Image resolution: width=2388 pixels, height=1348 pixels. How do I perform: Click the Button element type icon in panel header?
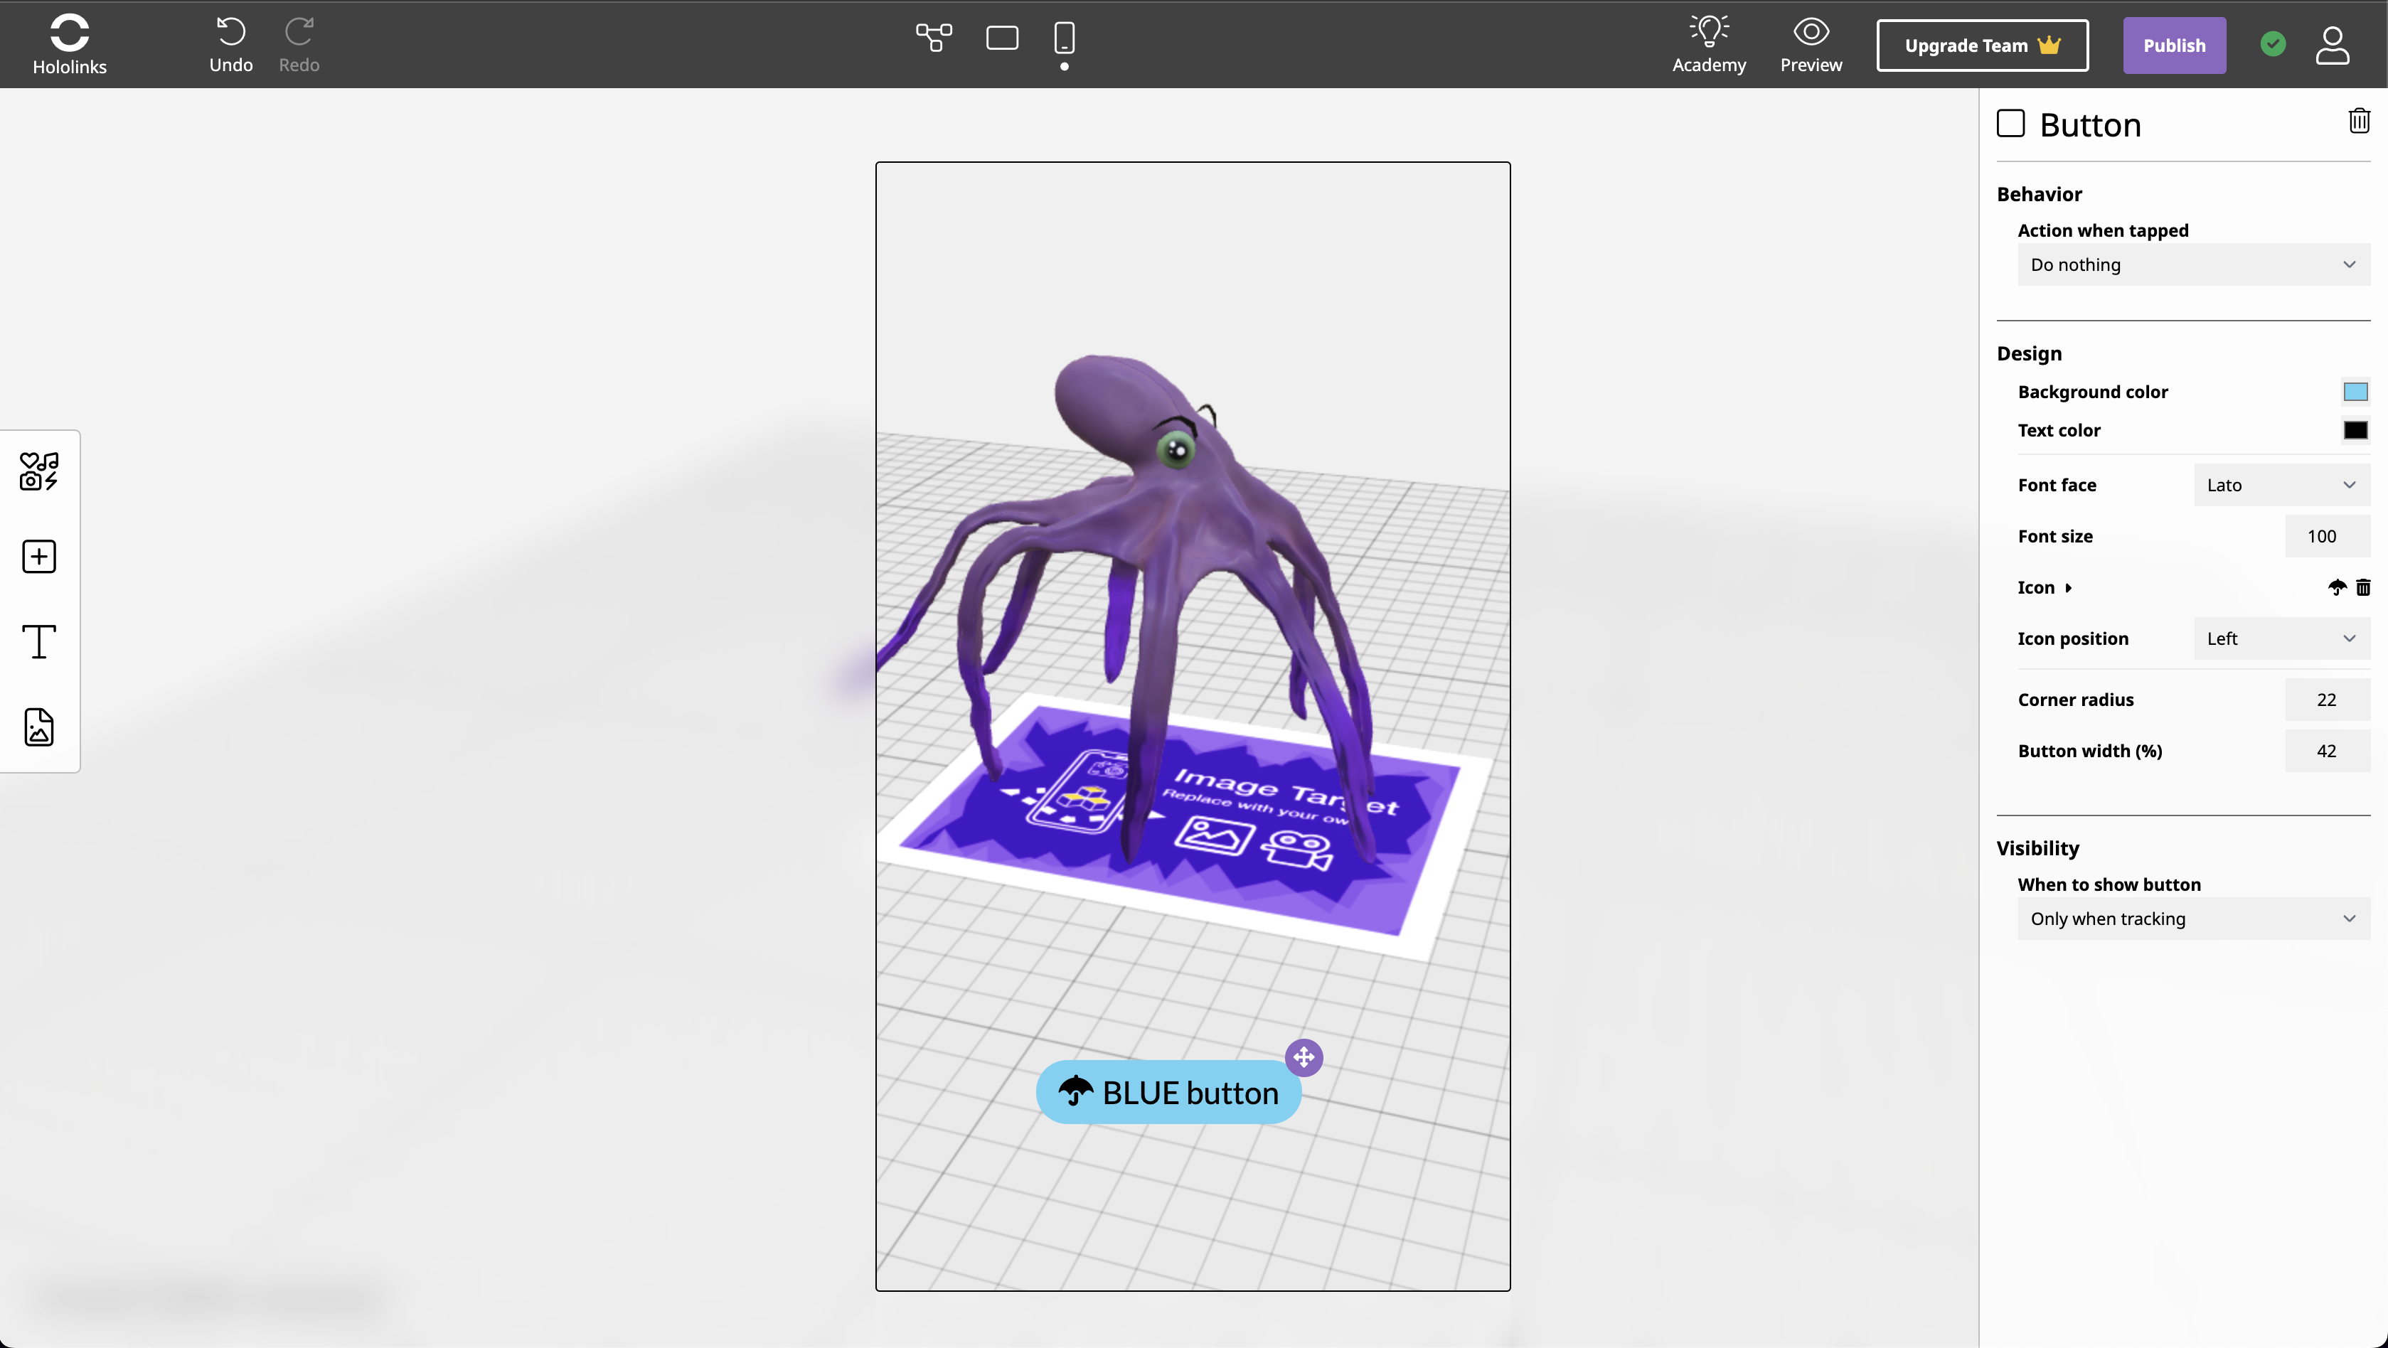click(x=2010, y=123)
